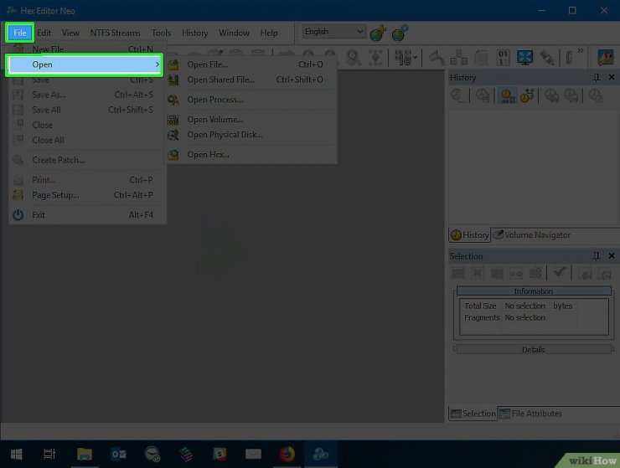The height and width of the screenshot is (468, 620).
Task: Open File Explorer from the taskbar
Action: pyautogui.click(x=85, y=454)
